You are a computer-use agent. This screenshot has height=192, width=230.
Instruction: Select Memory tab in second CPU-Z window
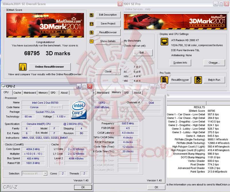click(x=116, y=92)
